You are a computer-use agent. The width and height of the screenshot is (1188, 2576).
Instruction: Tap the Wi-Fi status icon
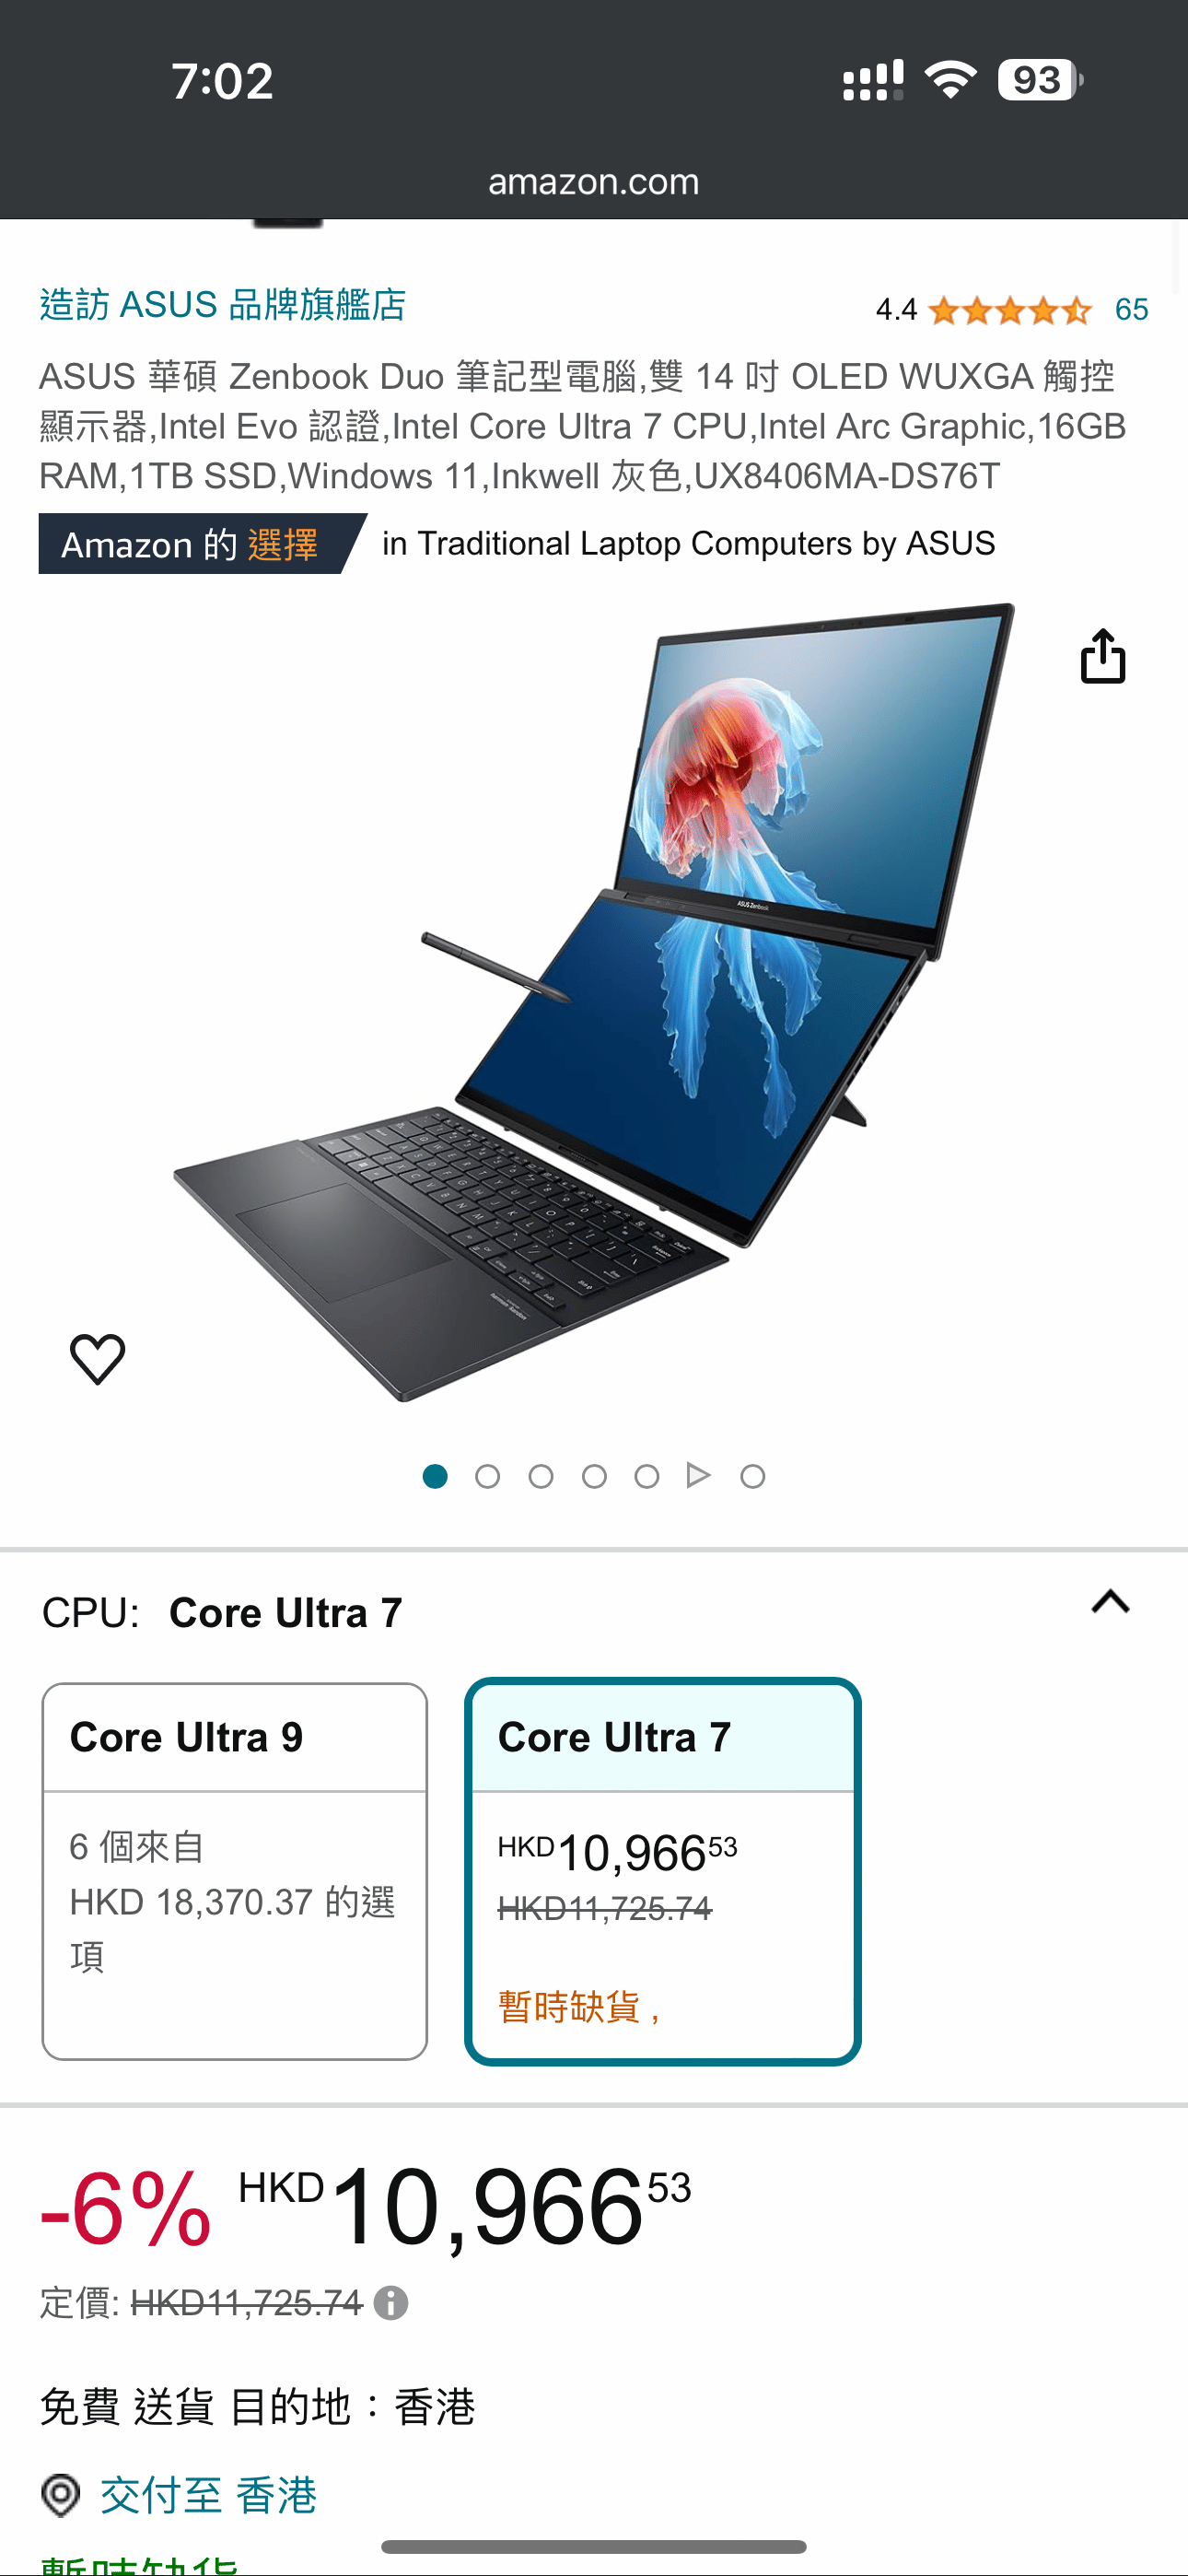[x=950, y=80]
